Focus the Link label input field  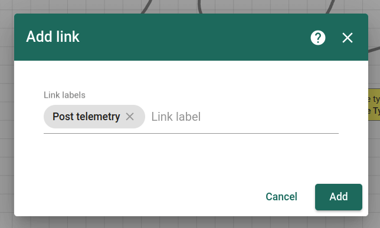pos(244,117)
